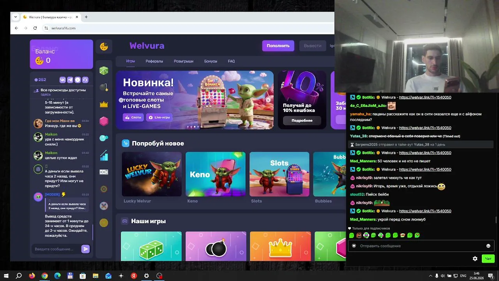Follow the здесь promo codes link
Image resolution: width=499 pixels, height=281 pixels.
coord(46,94)
